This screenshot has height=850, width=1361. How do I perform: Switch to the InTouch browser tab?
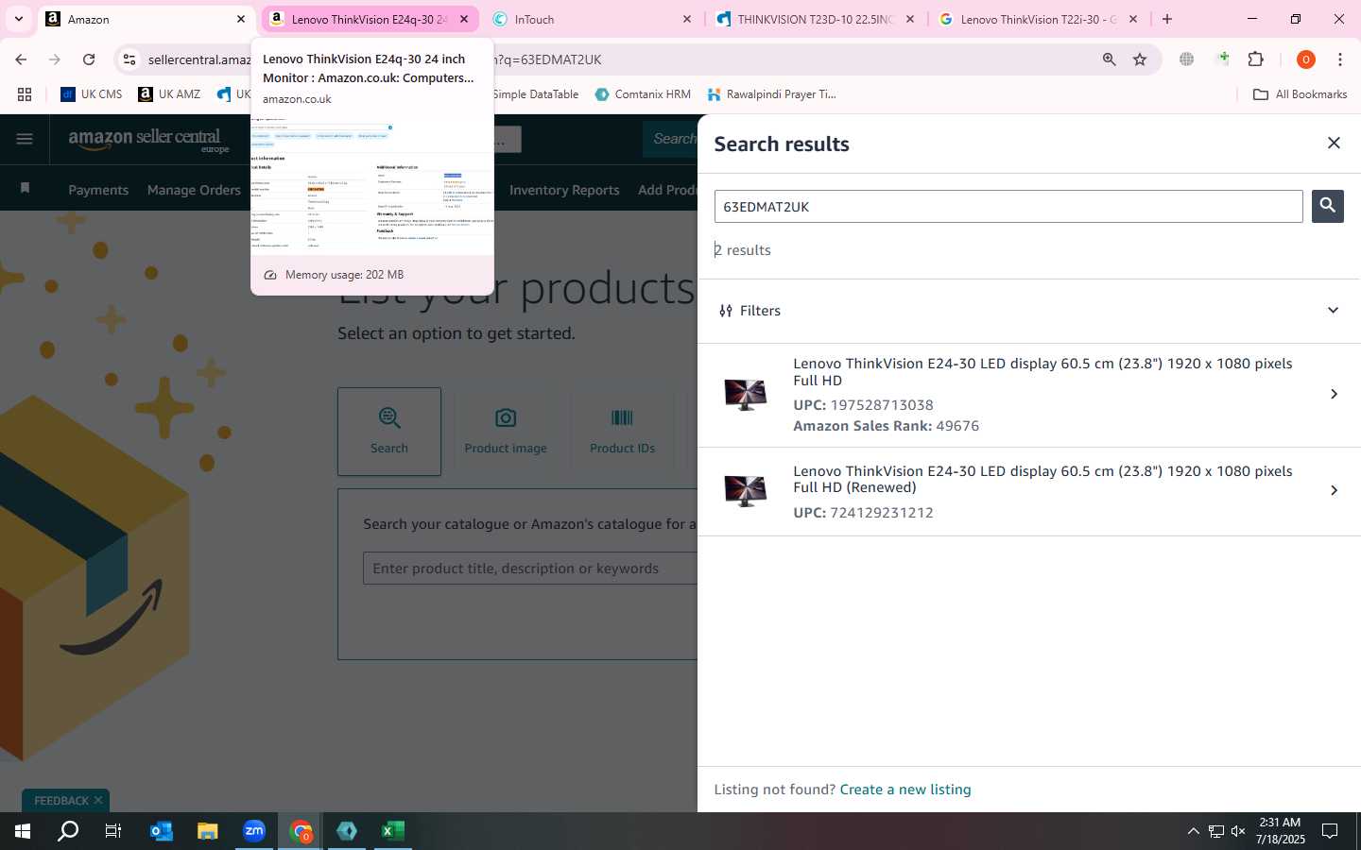click(591, 19)
